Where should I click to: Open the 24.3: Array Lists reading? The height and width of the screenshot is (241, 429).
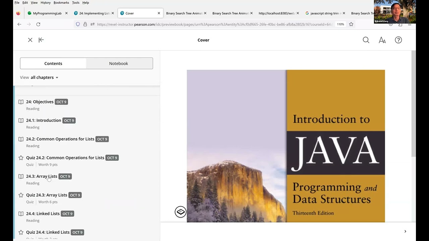[x=42, y=176]
